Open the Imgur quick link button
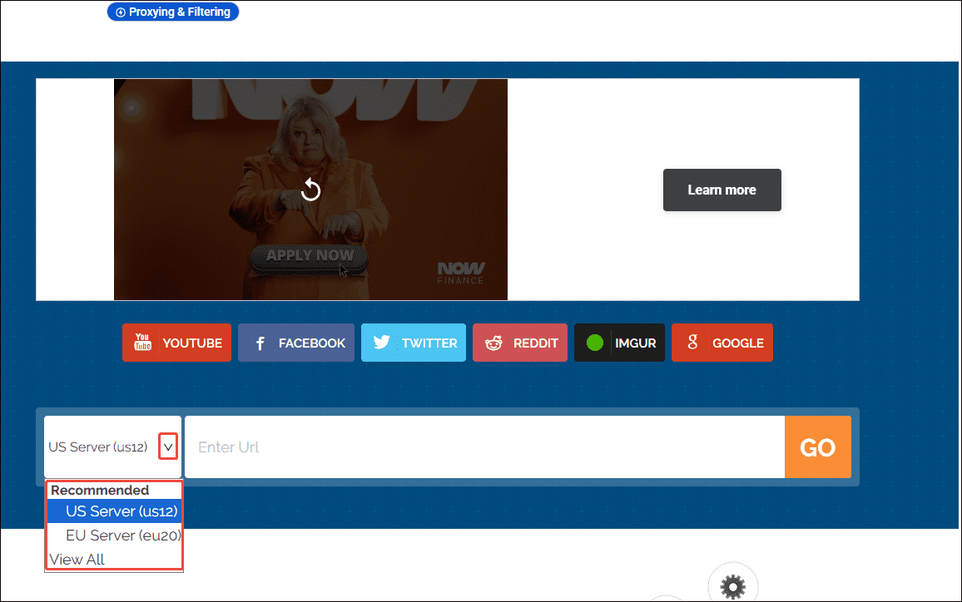The width and height of the screenshot is (962, 602). (620, 343)
